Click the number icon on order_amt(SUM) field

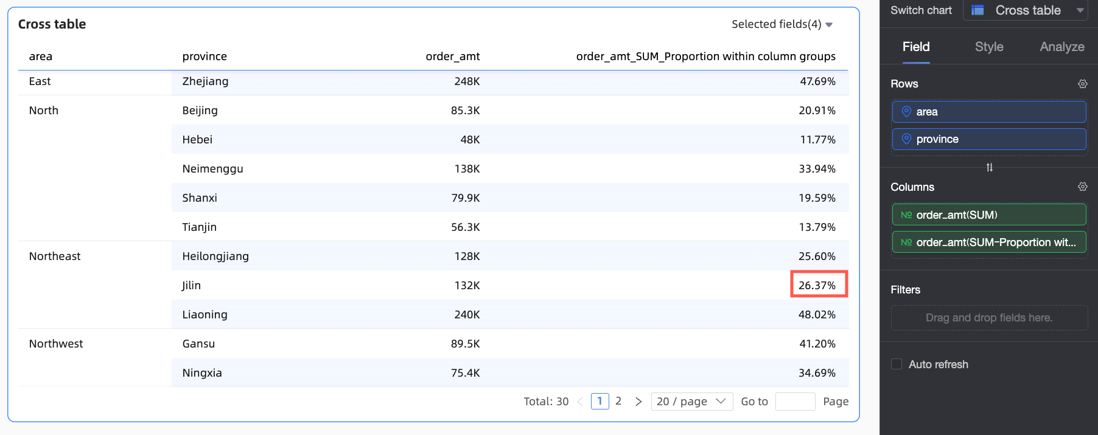pyautogui.click(x=906, y=215)
